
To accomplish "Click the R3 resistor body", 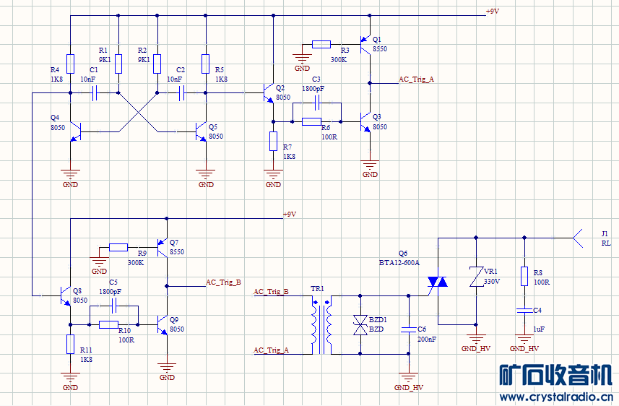I will pyautogui.click(x=321, y=45).
